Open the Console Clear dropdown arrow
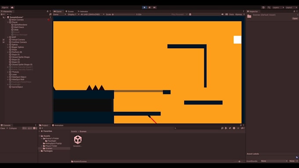299x168 pixels. coord(7,128)
